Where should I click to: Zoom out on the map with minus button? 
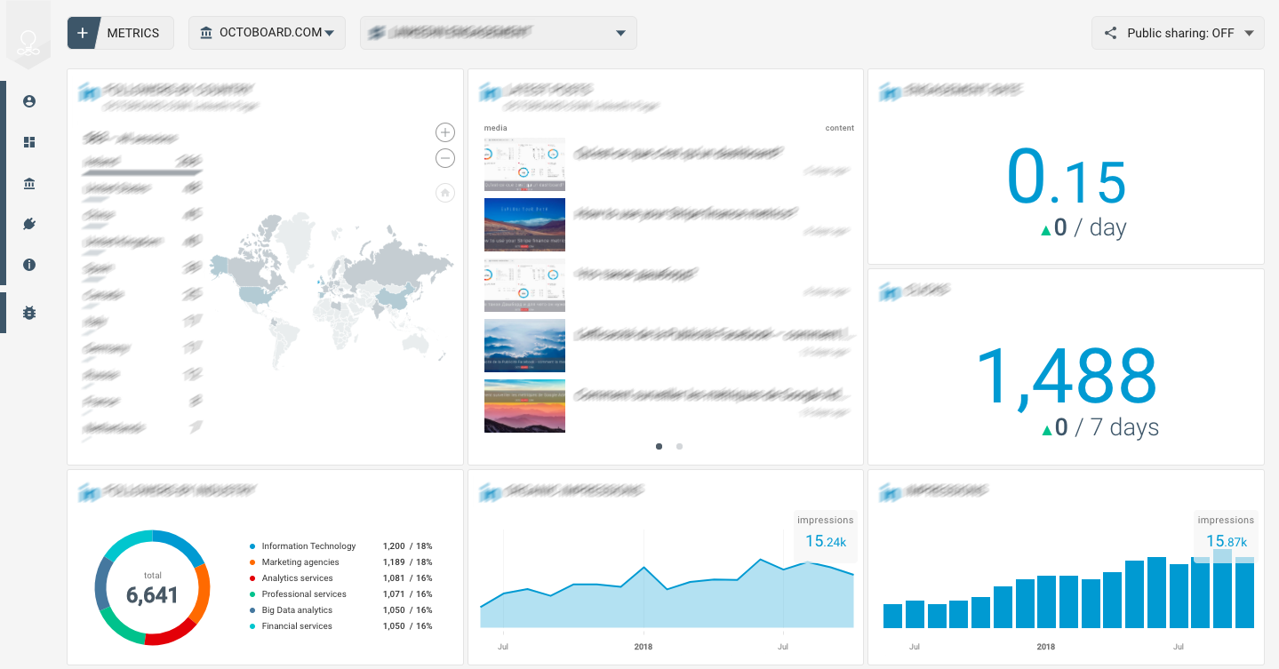444,157
